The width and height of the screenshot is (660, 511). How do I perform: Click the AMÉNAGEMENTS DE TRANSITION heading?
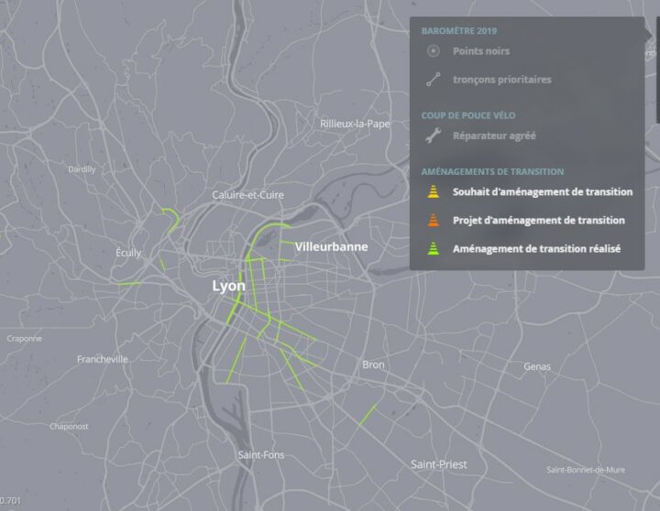click(492, 171)
